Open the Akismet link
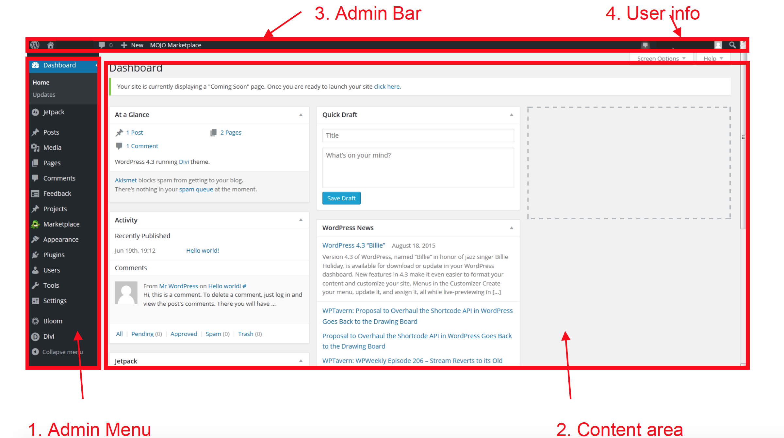The height and width of the screenshot is (438, 784). [126, 180]
